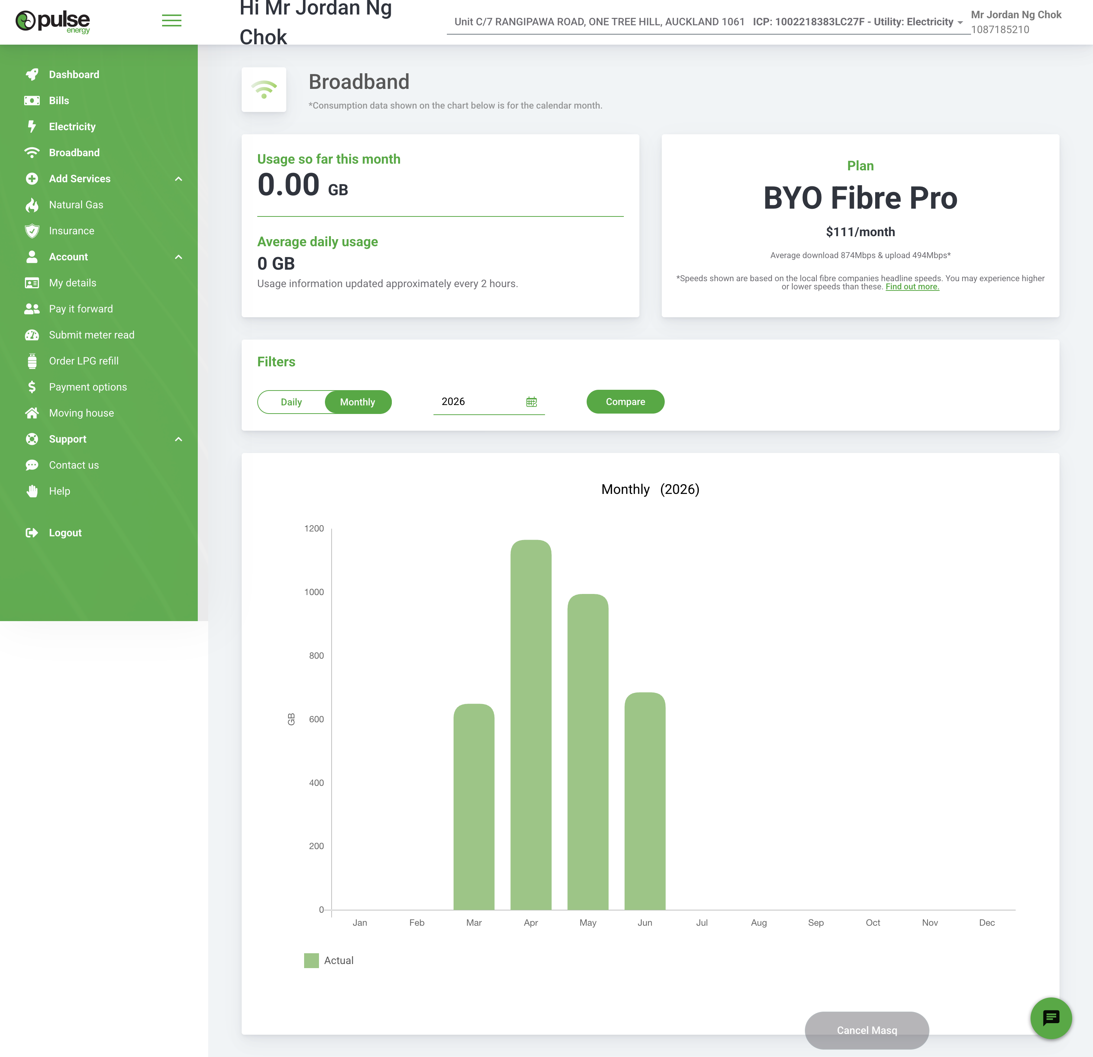This screenshot has width=1093, height=1057.
Task: Click the Payment options dollar icon
Action: [32, 386]
